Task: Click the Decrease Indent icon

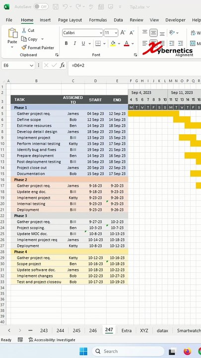Action: coord(172,43)
